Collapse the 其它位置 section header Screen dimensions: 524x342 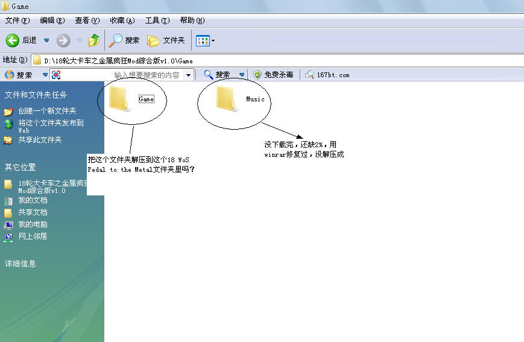coord(21,167)
